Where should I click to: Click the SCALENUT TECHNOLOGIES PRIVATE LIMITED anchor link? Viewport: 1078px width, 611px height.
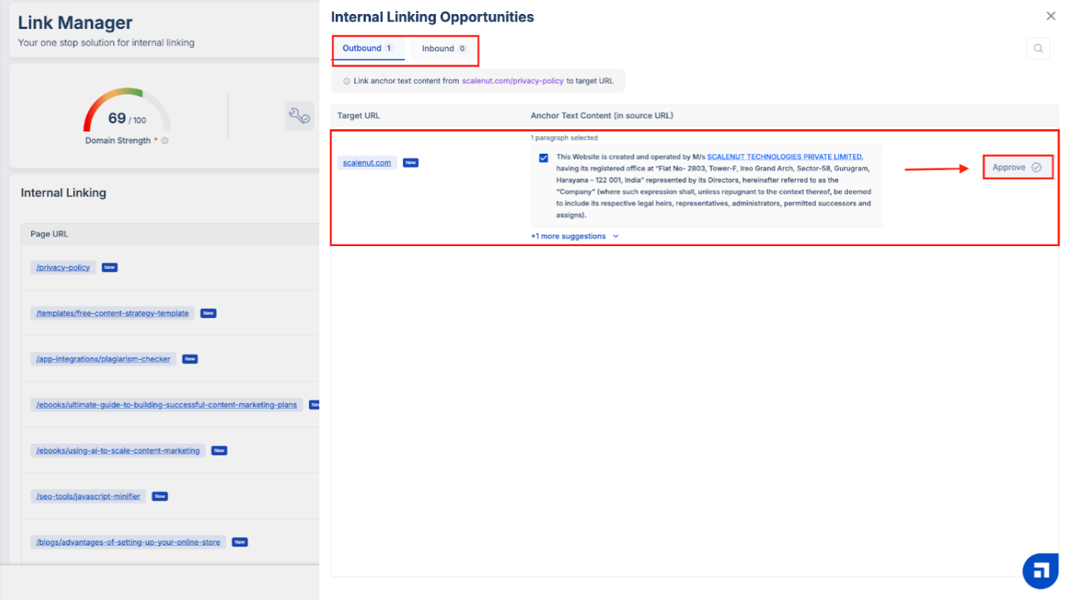[x=784, y=157]
